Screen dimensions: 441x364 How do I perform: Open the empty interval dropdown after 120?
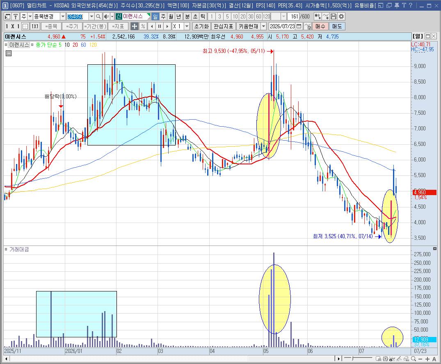coord(284,16)
